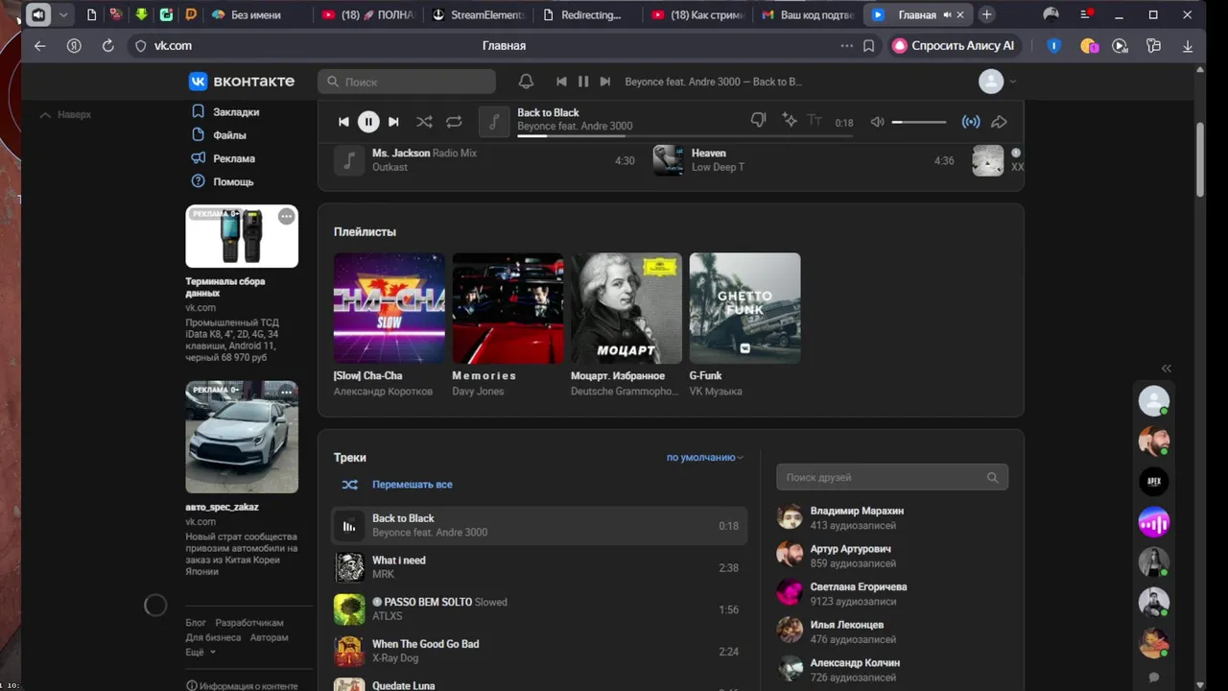
Task: Bookmark the page in address bar
Action: [868, 46]
